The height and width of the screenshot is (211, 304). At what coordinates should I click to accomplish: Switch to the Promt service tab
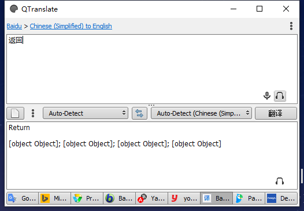click(x=87, y=198)
